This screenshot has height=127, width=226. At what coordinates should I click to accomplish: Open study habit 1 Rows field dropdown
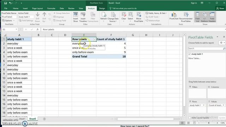[204, 105]
